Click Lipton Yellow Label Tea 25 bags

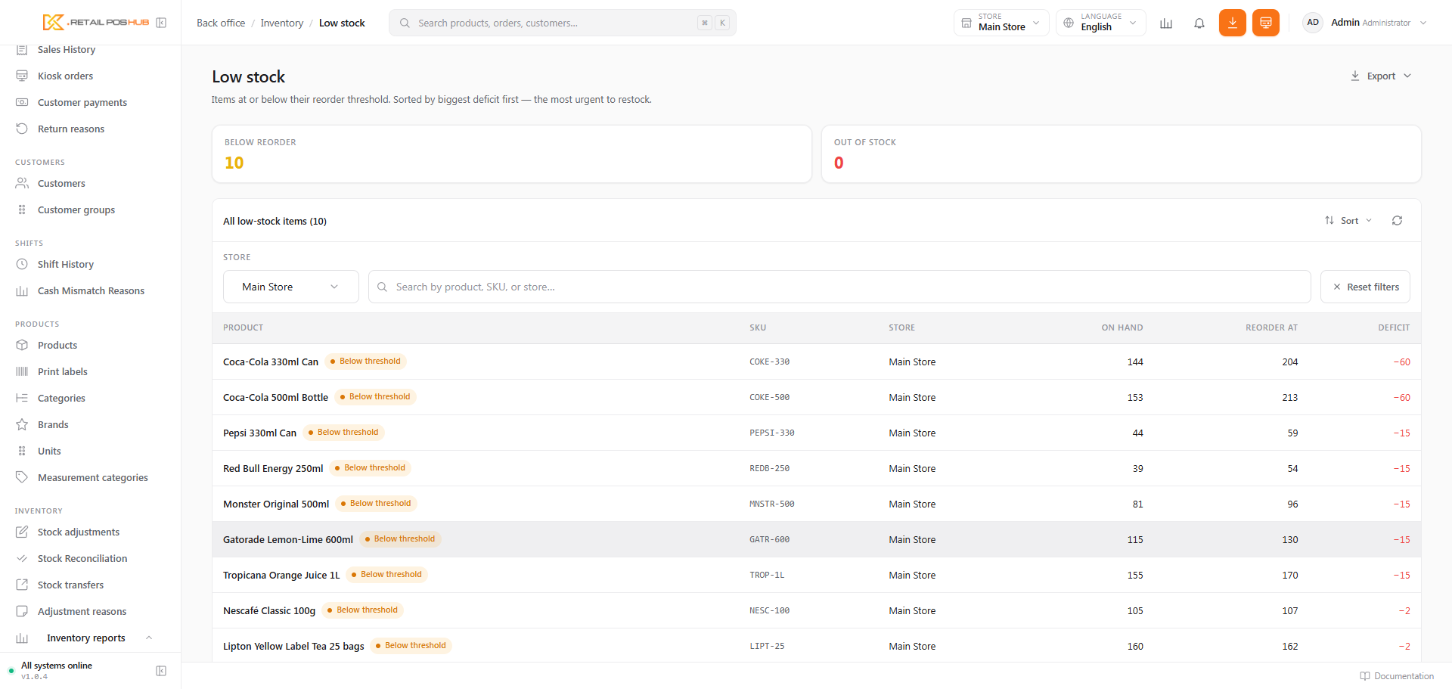point(293,647)
